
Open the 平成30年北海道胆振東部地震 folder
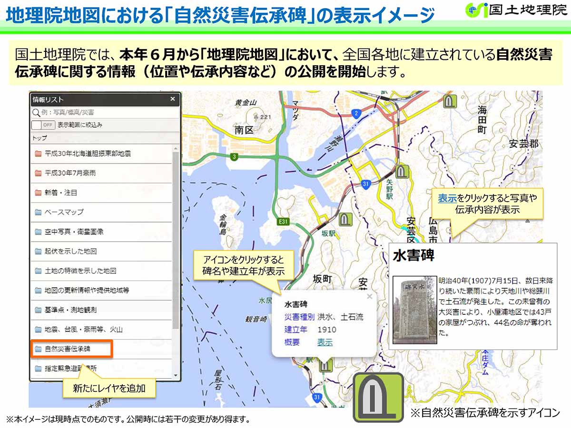point(101,154)
